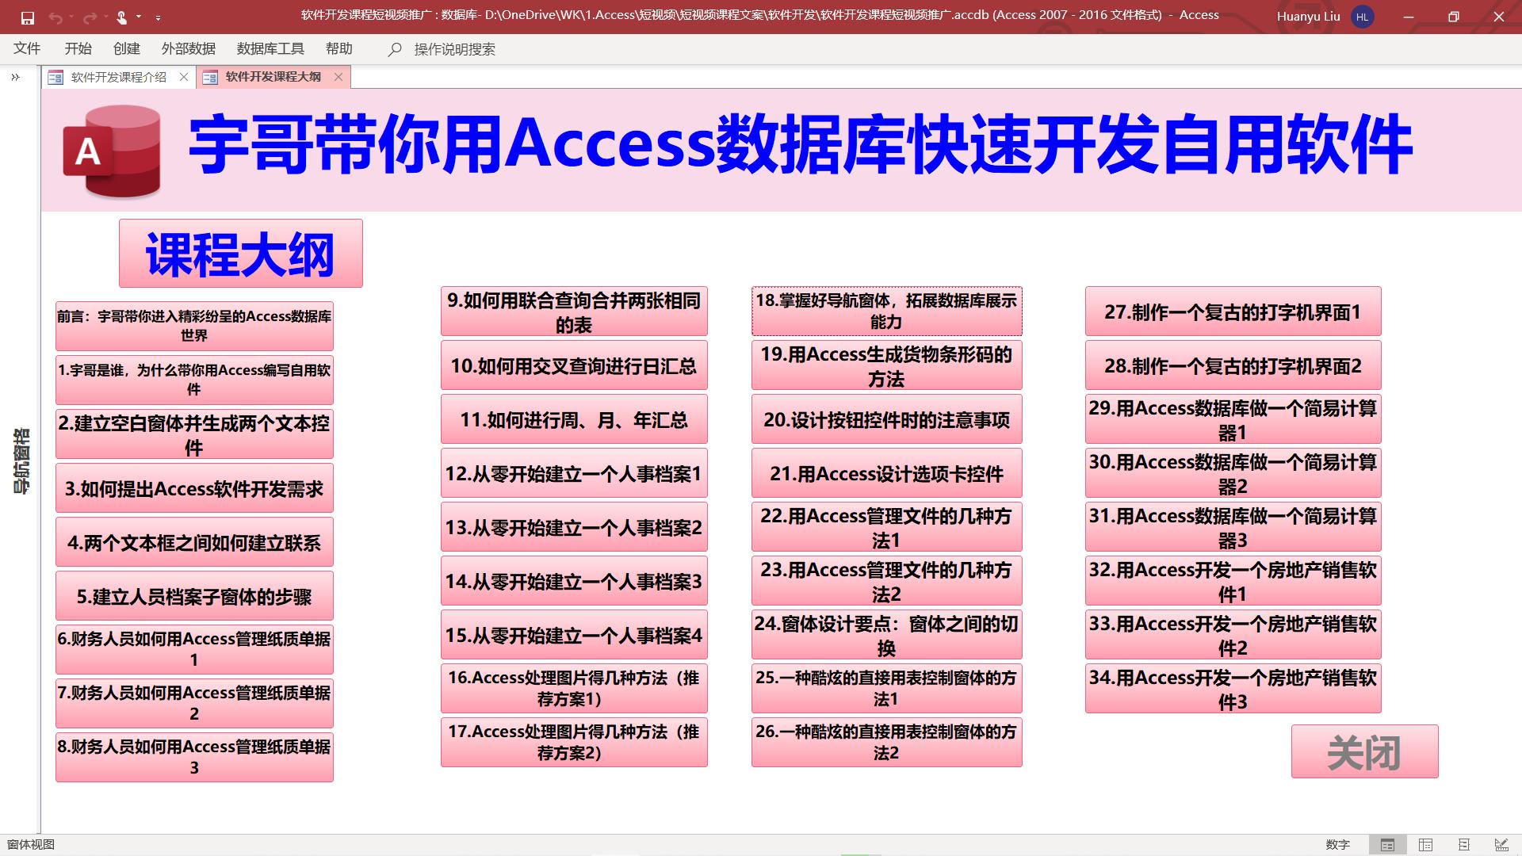Viewport: 1522px width, 856px height.
Task: Click the Huanyu Liu account avatar
Action: coord(1362,17)
